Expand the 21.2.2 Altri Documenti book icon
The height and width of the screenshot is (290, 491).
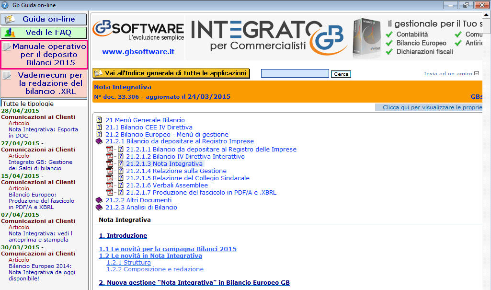(99, 200)
